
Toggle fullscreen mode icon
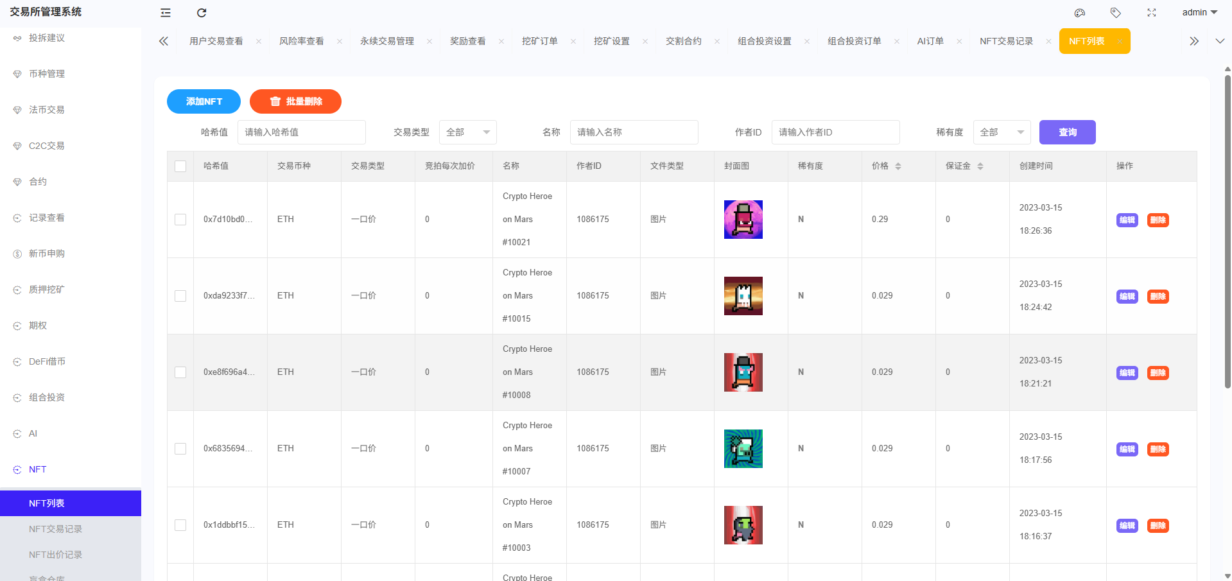tap(1152, 13)
